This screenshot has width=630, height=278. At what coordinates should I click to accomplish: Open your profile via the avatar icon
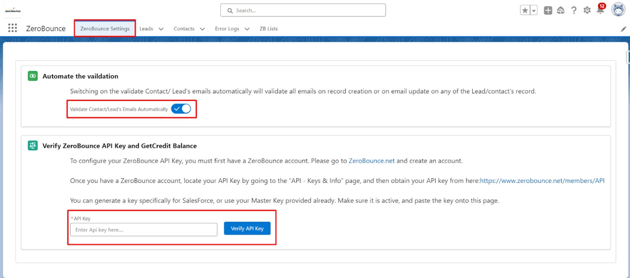pyautogui.click(x=618, y=9)
